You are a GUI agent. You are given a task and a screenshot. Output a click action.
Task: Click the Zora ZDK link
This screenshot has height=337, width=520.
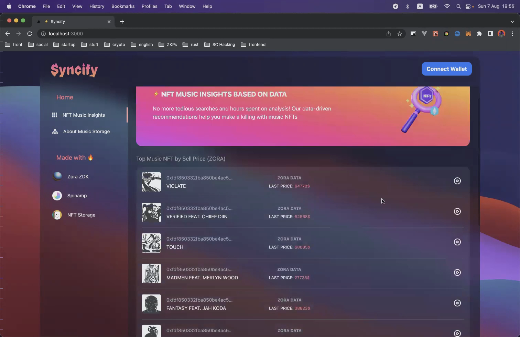(78, 177)
